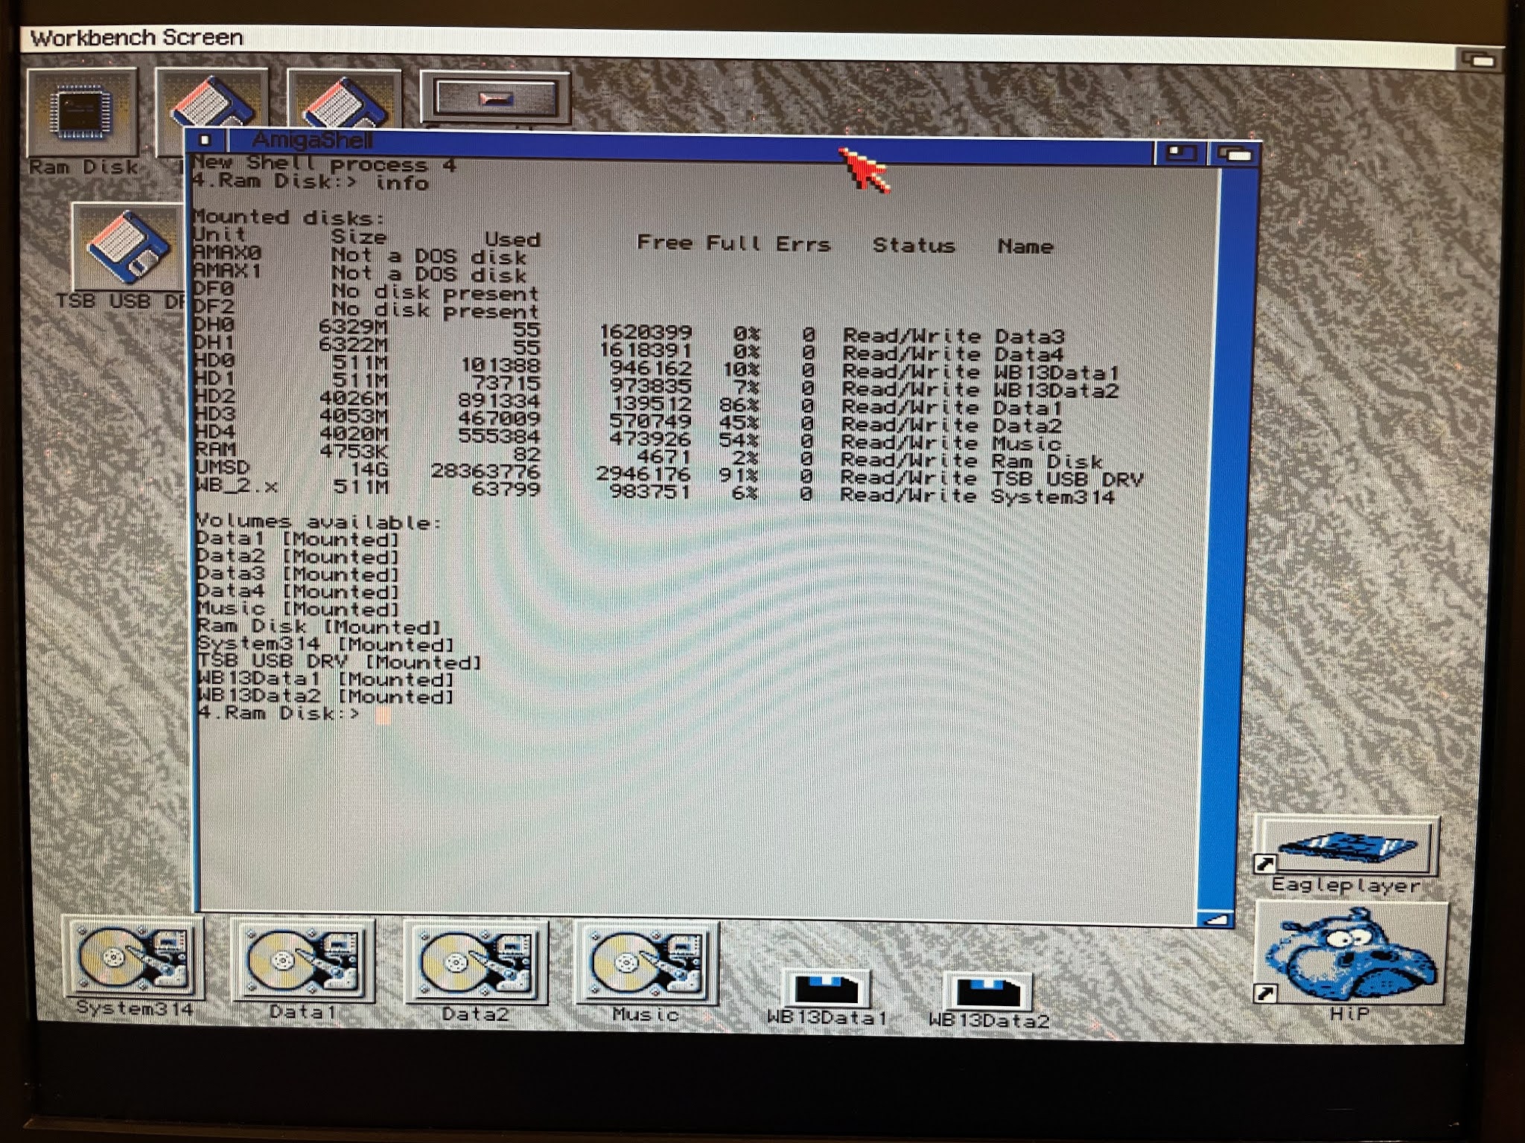1525x1143 pixels.
Task: Click the AmigaShell depth gadget
Action: (x=1235, y=155)
